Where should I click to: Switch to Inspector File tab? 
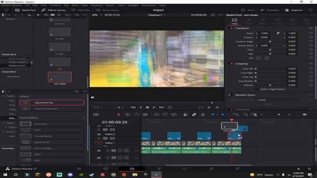tap(307, 21)
